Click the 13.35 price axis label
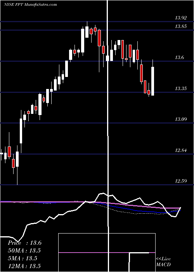The height and width of the screenshot is (272, 194). pos(181,89)
